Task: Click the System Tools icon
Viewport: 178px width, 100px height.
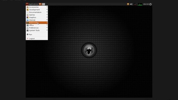Action: [28, 30]
